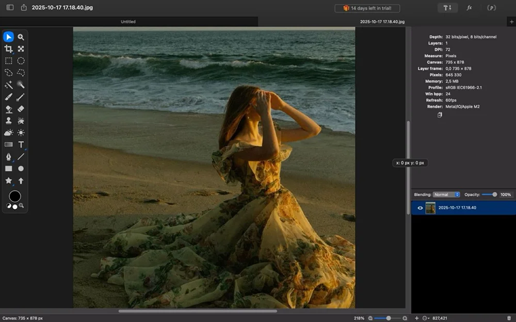Image resolution: width=516 pixels, height=322 pixels.
Task: Select the Star shape tool
Action: 8,181
